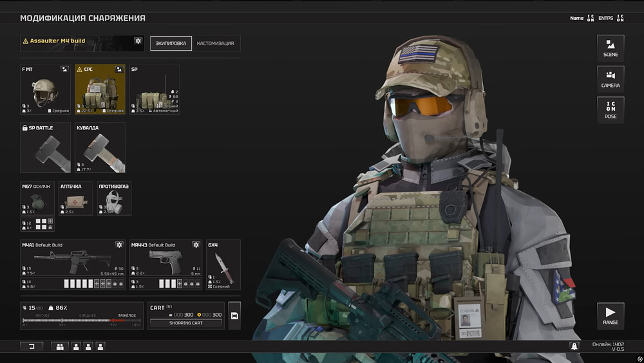Open the notification bell icon
644x363 pixels.
pyautogui.click(x=574, y=346)
